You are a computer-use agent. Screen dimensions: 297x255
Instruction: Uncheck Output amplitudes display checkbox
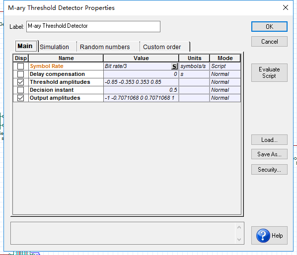pyautogui.click(x=20, y=98)
